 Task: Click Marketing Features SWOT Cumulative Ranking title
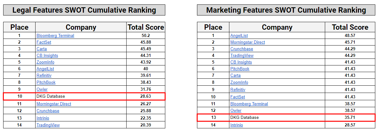[286, 10]
